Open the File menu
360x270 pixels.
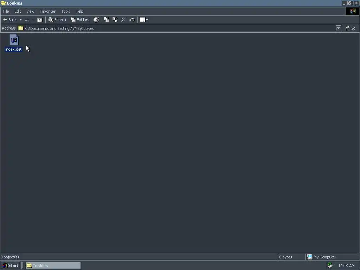point(6,11)
